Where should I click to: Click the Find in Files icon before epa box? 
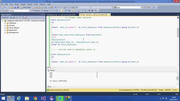pos(115,8)
